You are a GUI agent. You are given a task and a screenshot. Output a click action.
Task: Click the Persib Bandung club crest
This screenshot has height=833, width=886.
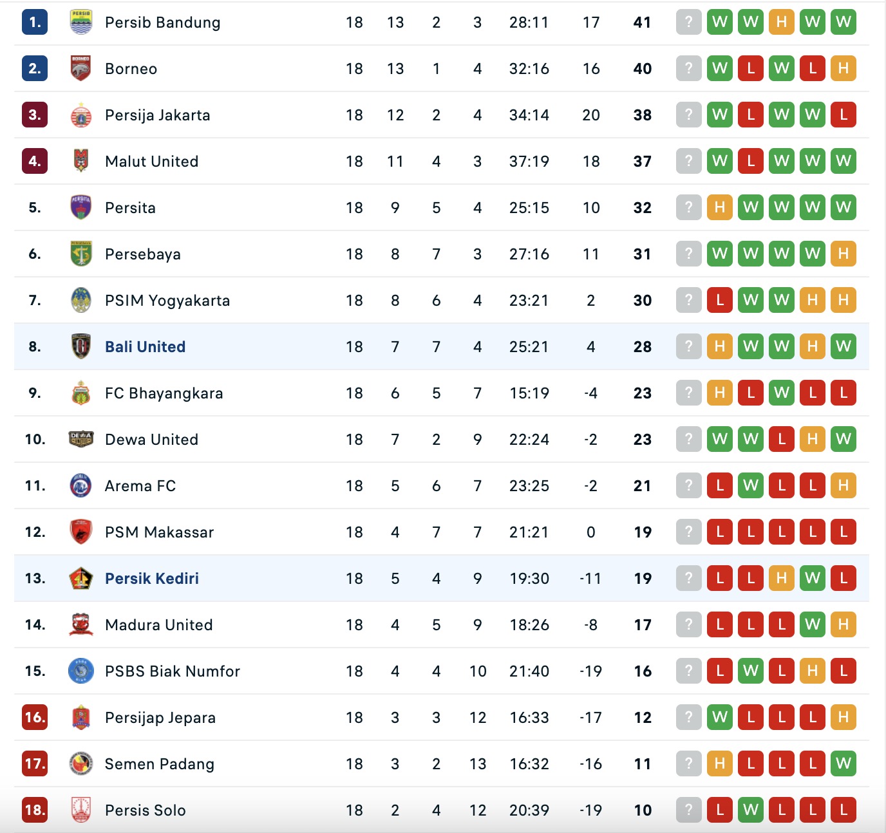81,22
